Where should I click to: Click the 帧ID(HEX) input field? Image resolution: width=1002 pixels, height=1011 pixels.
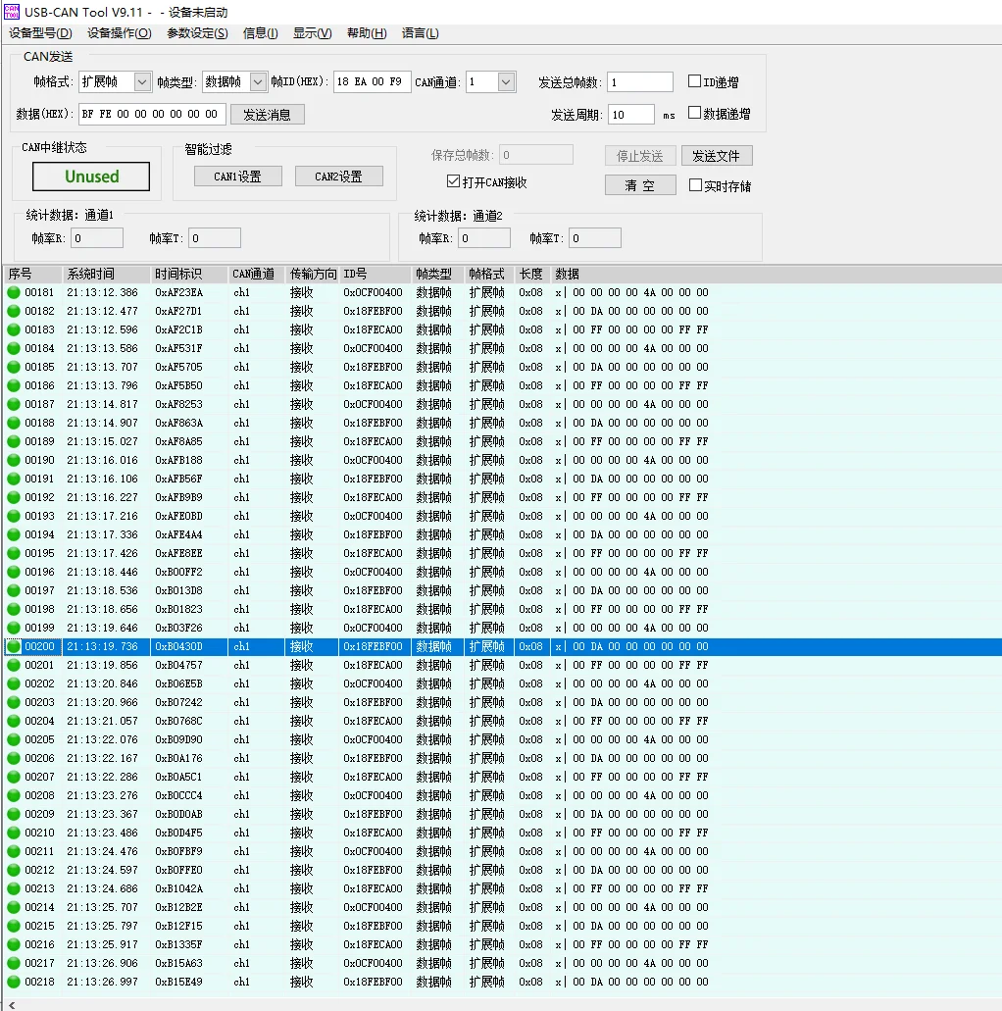click(x=372, y=82)
